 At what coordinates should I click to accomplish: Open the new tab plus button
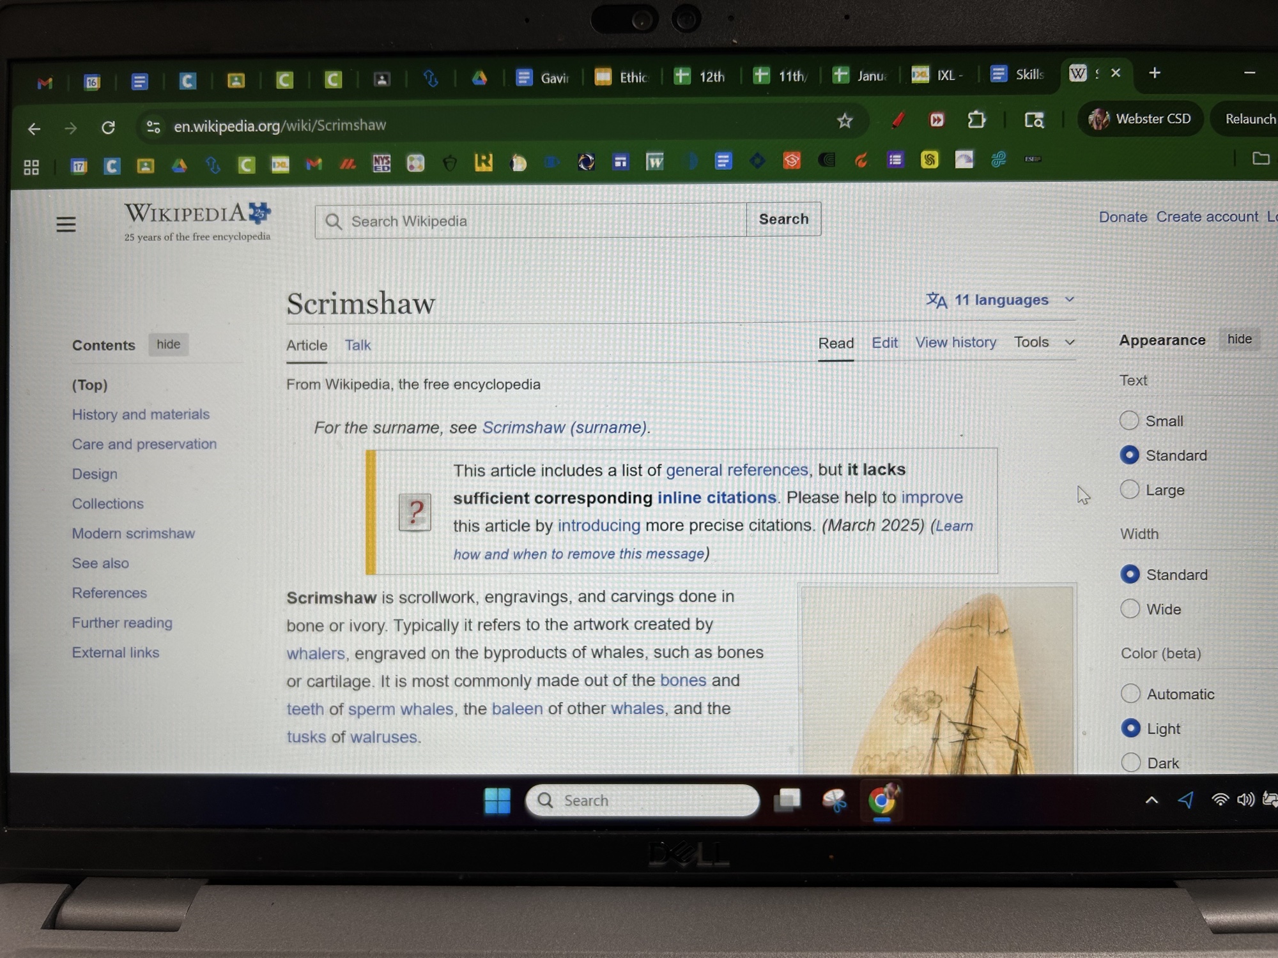pyautogui.click(x=1154, y=73)
